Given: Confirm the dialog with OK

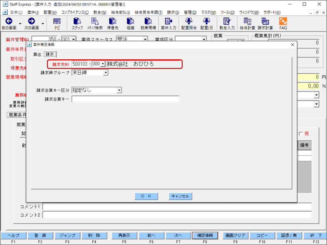Looking at the screenshot, I should 146,196.
